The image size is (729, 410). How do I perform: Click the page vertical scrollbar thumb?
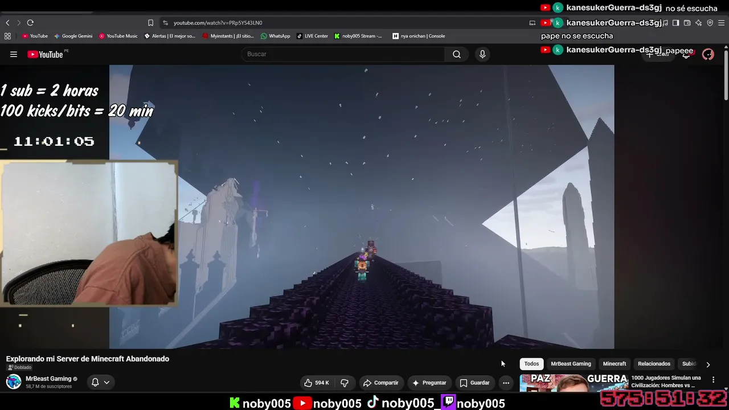[726, 74]
